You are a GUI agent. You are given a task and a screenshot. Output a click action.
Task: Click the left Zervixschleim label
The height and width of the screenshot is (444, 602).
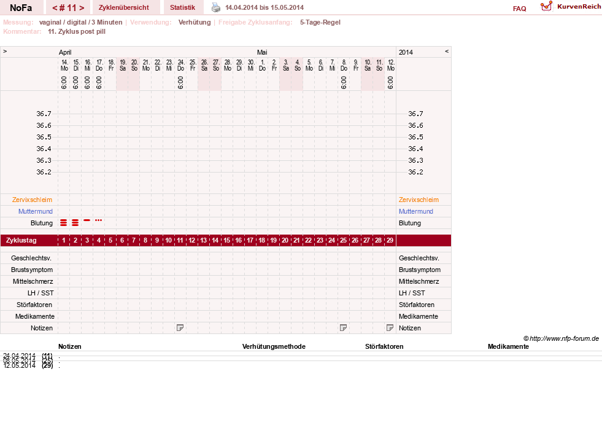coord(33,200)
